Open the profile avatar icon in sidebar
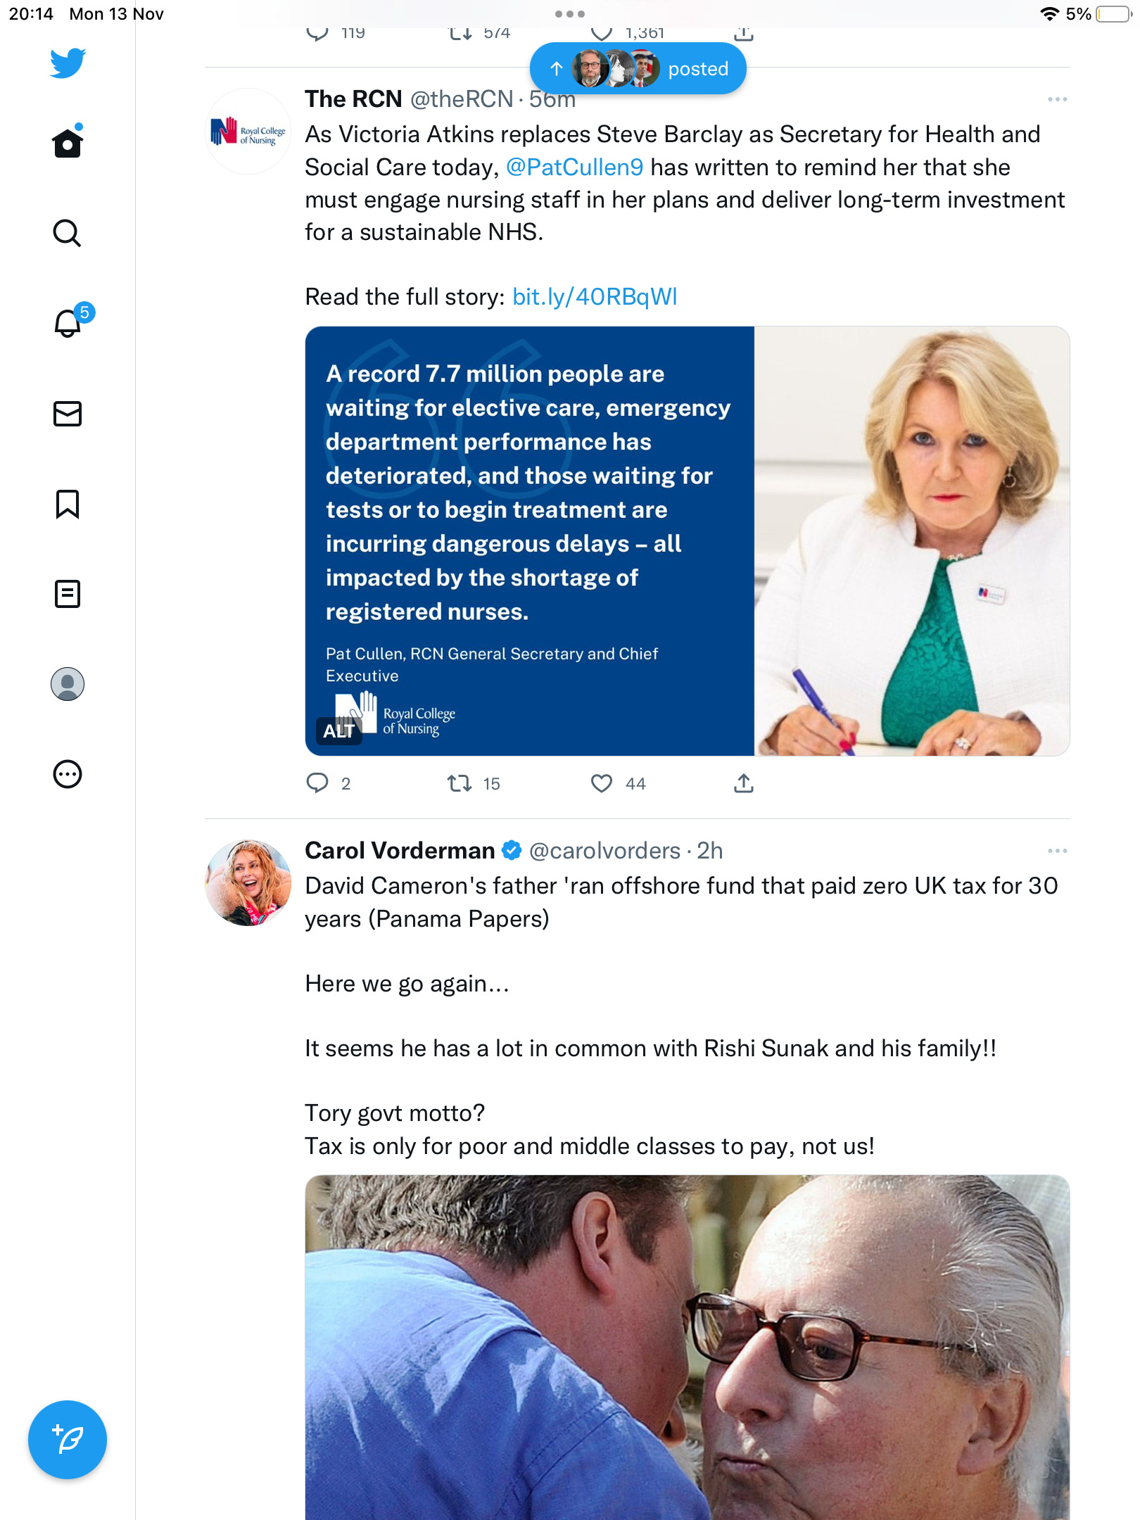This screenshot has width=1140, height=1520. [68, 684]
